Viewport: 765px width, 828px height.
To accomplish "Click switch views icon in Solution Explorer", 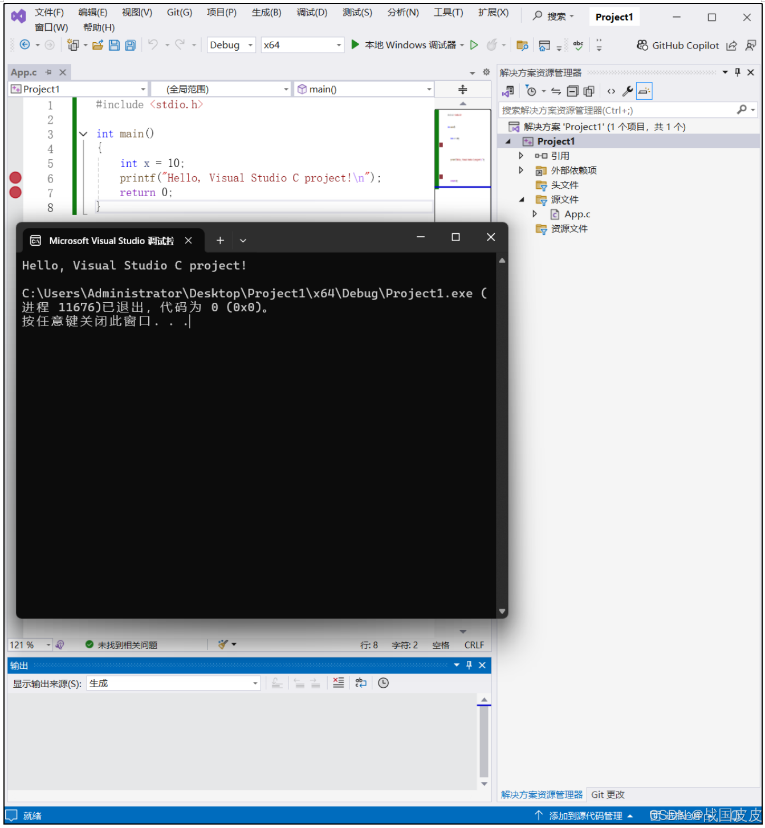I will coord(508,91).
